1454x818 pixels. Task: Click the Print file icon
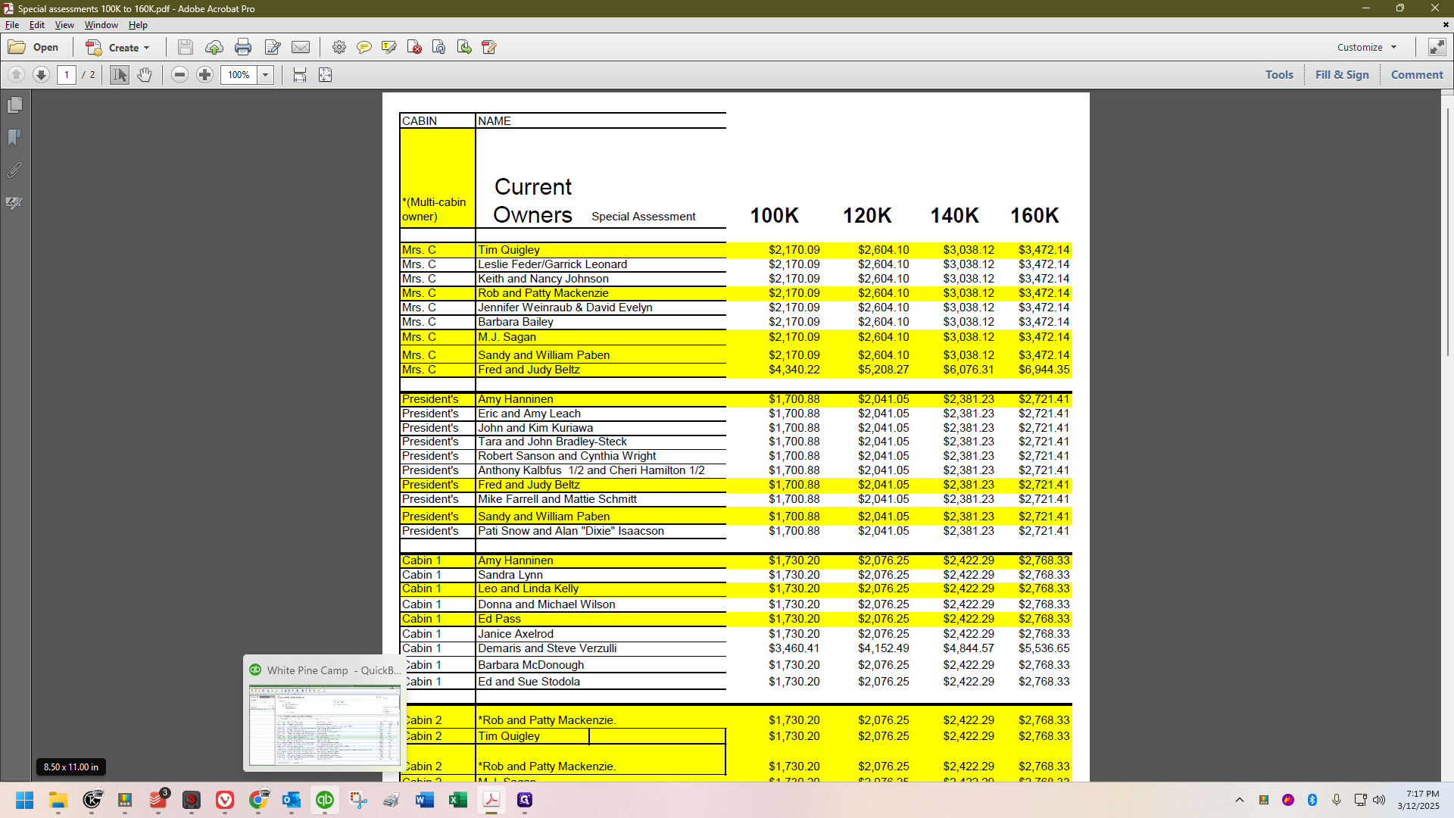(x=243, y=47)
